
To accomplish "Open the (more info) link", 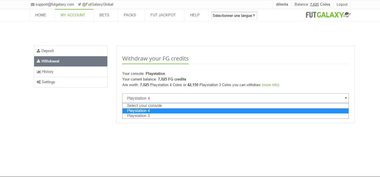I will pyautogui.click(x=270, y=85).
